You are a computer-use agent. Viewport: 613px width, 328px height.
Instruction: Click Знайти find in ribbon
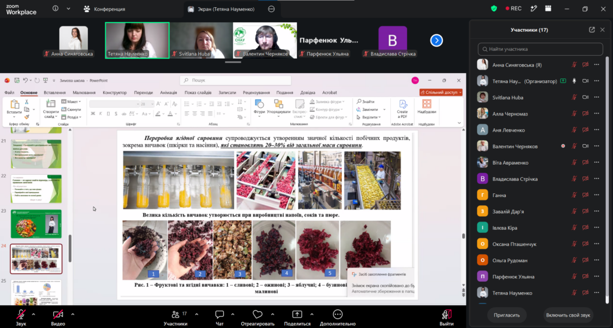tap(366, 102)
